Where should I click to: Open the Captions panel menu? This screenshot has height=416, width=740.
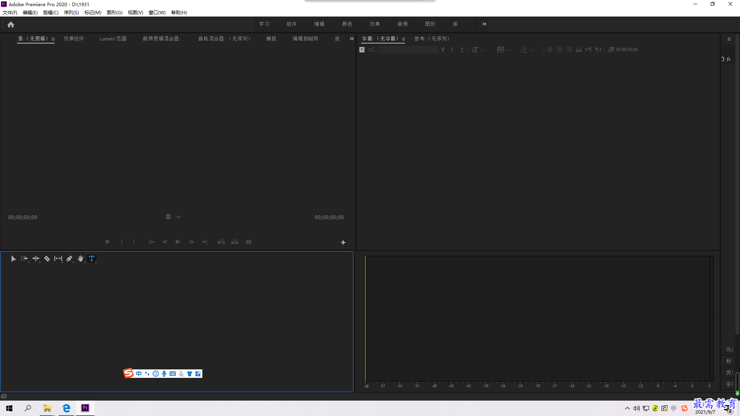click(x=404, y=39)
